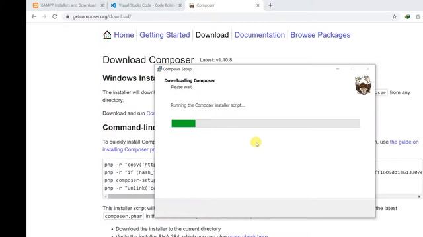Click the horizontal scrollbar of the code block

click(x=131, y=196)
